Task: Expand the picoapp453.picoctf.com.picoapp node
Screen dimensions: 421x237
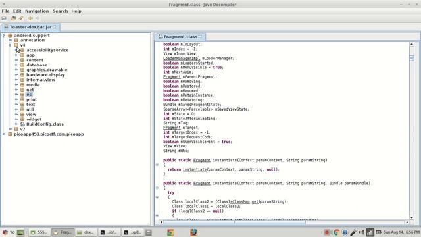Action: tap(4, 134)
